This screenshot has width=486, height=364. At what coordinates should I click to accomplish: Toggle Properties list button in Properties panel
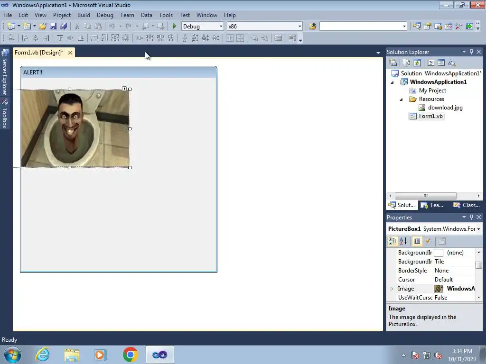[417, 241]
